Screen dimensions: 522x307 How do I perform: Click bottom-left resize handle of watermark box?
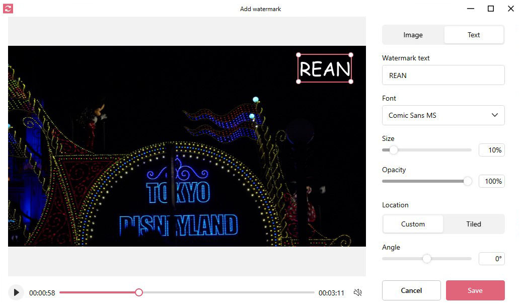pyautogui.click(x=299, y=82)
